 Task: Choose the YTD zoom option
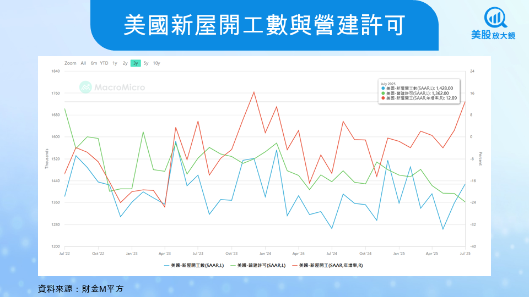(104, 63)
